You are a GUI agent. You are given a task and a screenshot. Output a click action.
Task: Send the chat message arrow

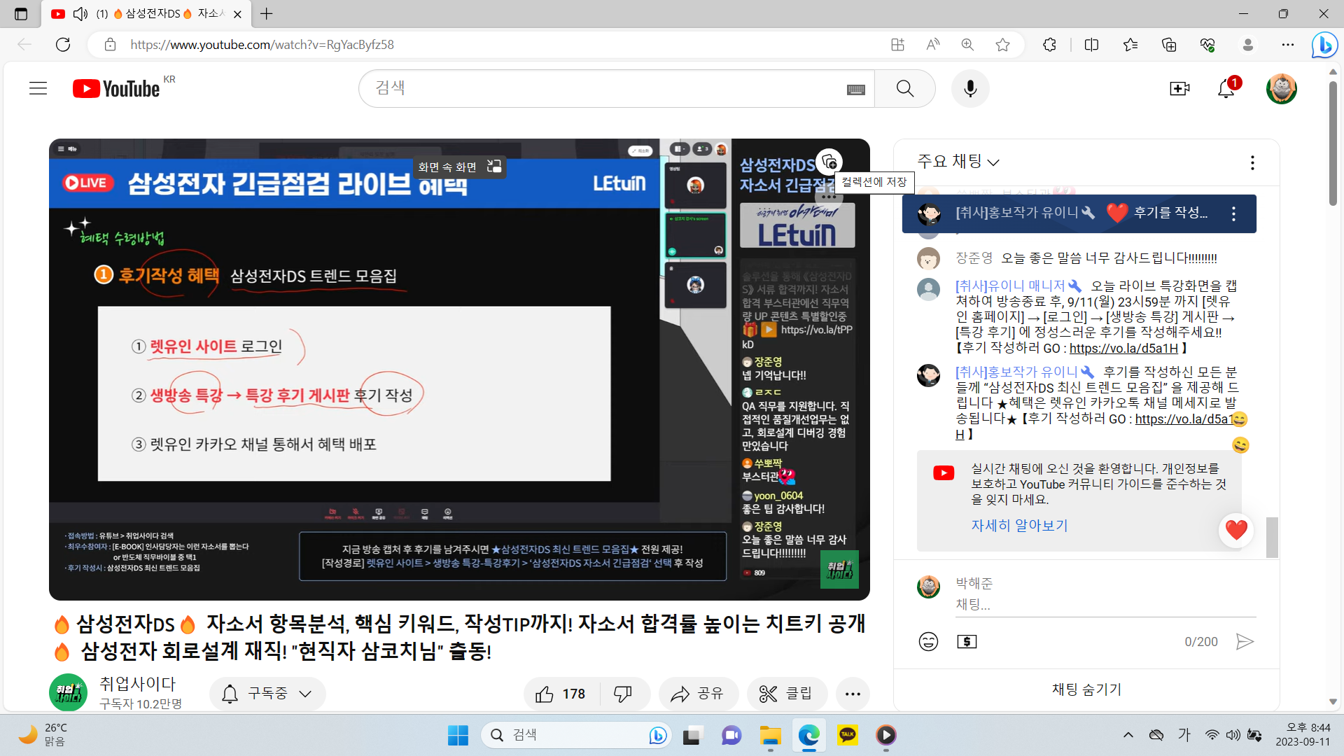[x=1245, y=641]
